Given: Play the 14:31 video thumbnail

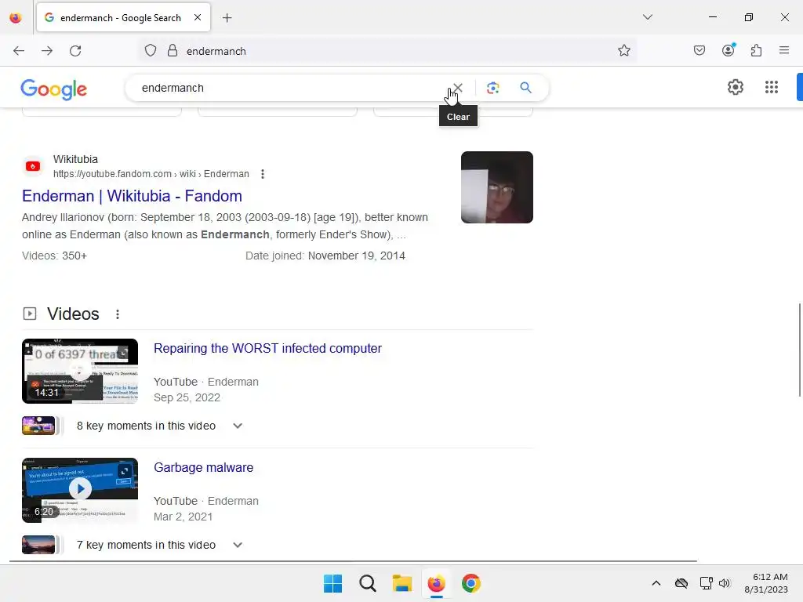Looking at the screenshot, I should (80, 371).
